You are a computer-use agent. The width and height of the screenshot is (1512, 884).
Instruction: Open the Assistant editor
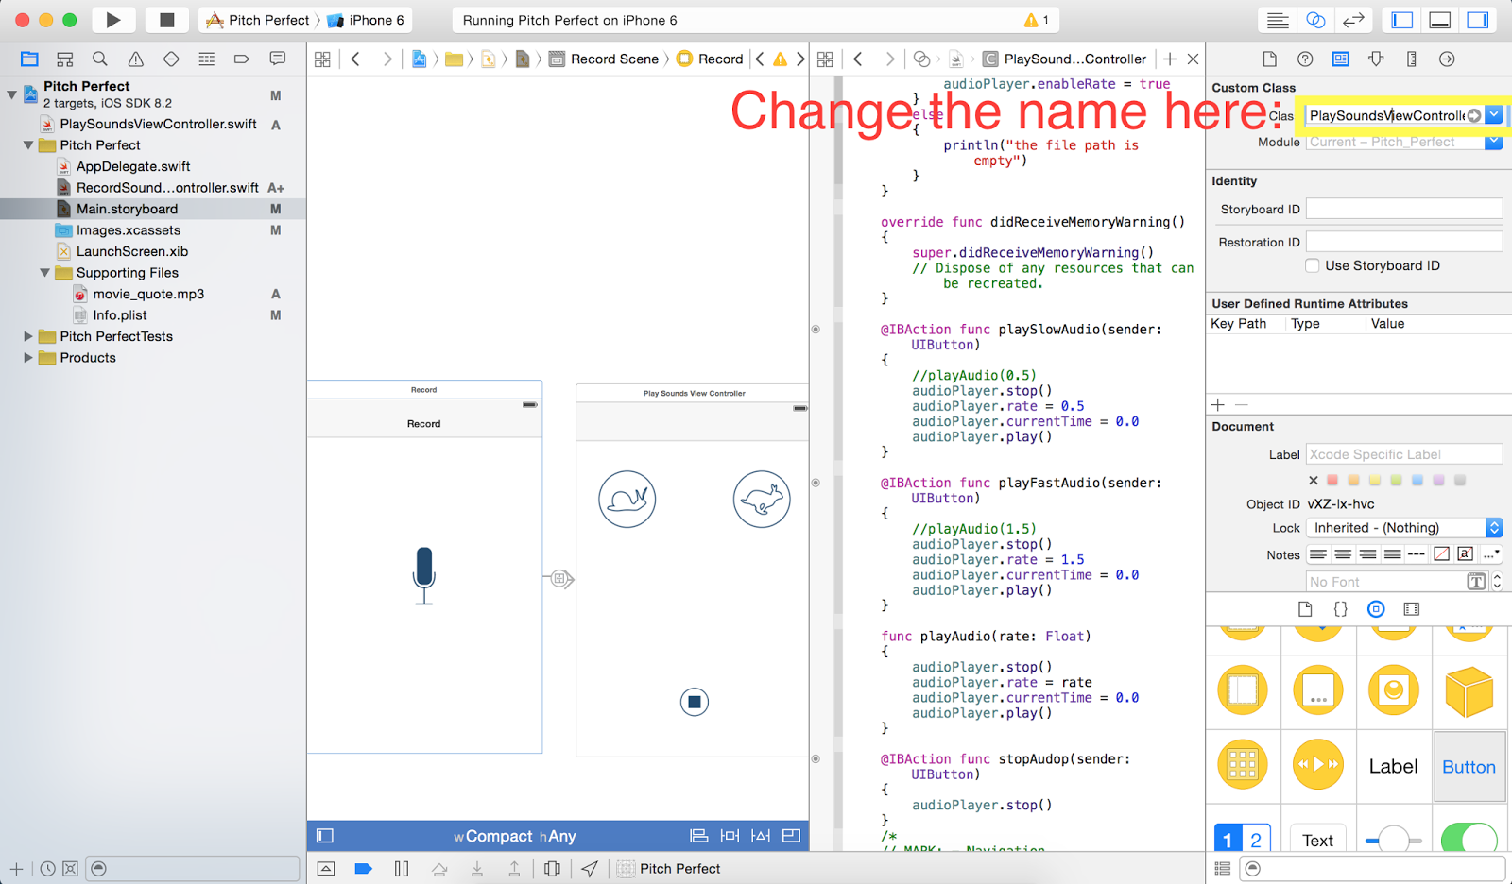1315,19
